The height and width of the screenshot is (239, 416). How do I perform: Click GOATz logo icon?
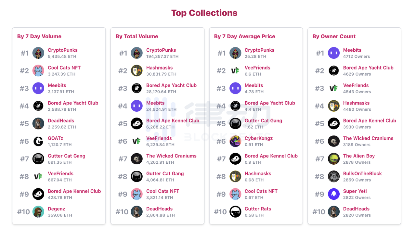tap(38, 141)
